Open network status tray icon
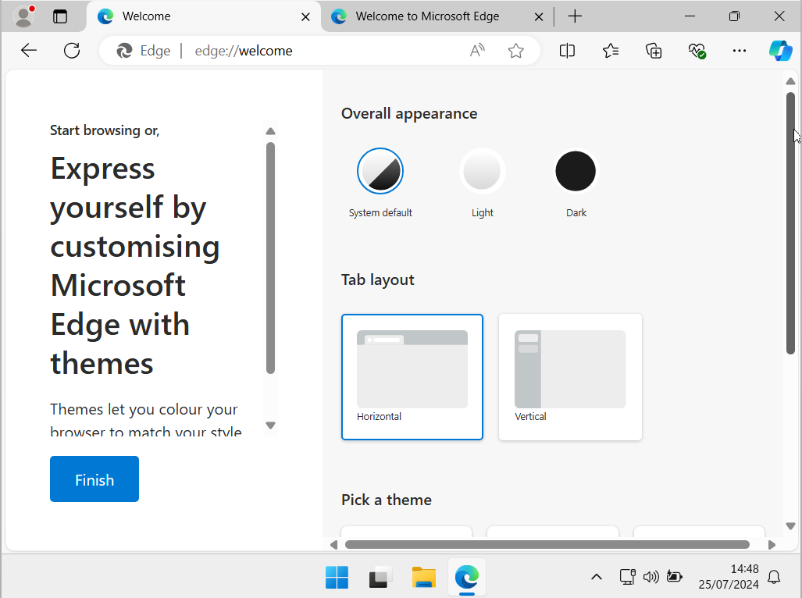 [627, 577]
